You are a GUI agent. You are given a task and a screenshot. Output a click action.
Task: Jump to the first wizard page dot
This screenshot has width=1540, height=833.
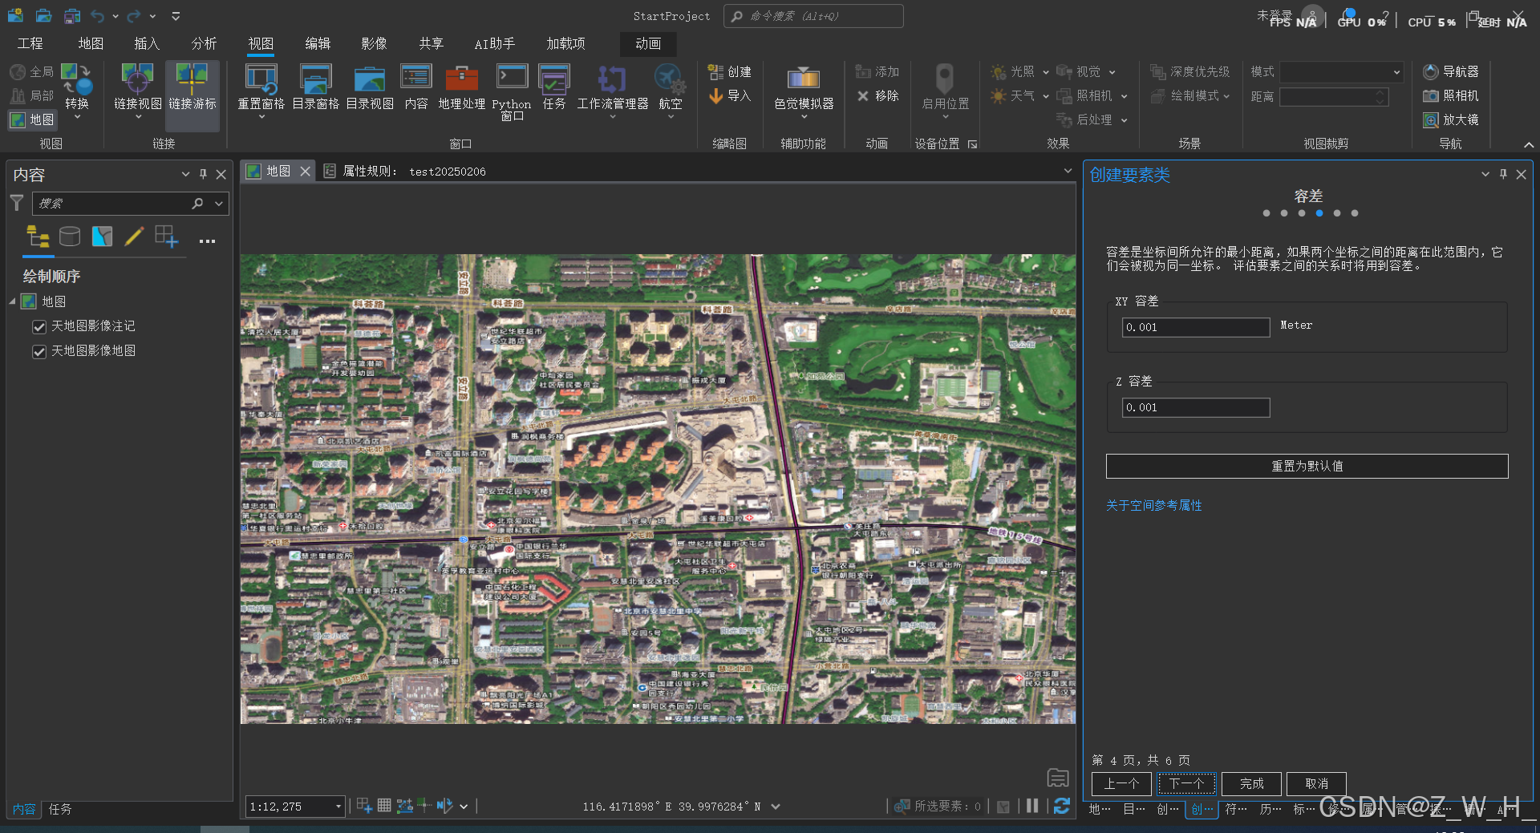(x=1266, y=213)
